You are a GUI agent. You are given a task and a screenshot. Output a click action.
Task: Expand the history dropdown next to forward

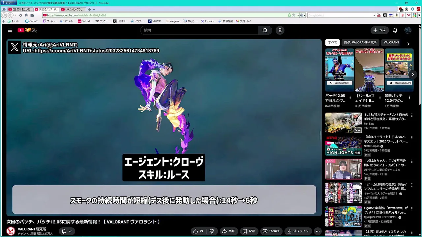(15, 15)
